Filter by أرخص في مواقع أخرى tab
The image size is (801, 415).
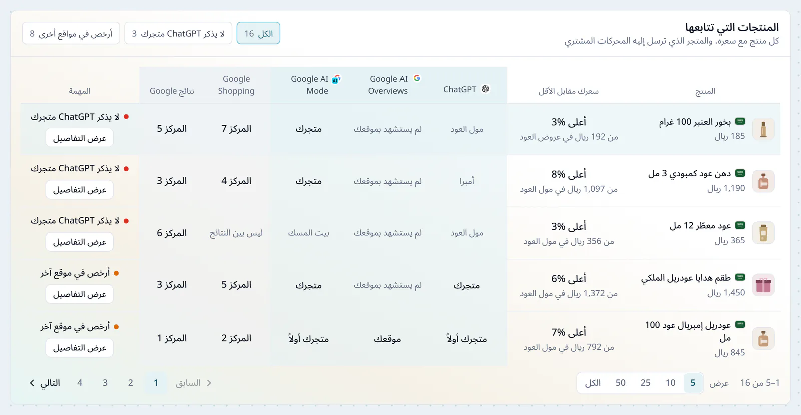pyautogui.click(x=71, y=33)
